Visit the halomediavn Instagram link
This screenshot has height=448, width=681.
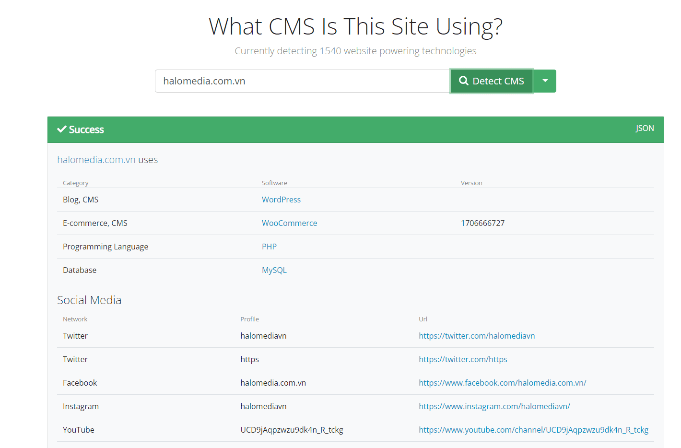[494, 406]
